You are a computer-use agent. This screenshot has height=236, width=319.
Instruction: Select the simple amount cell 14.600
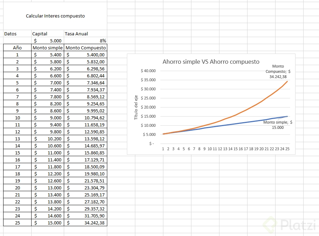pyautogui.click(x=48, y=216)
